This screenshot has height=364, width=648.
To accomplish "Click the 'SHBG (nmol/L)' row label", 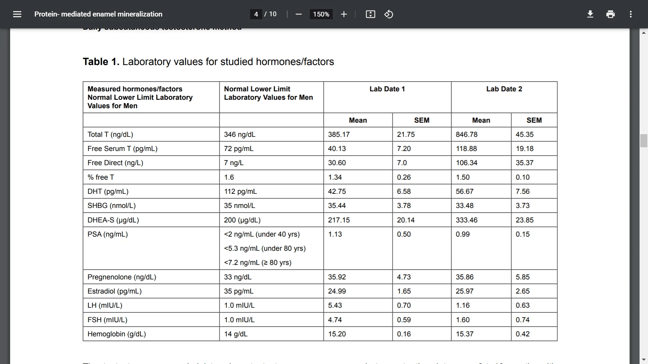I will click(112, 206).
